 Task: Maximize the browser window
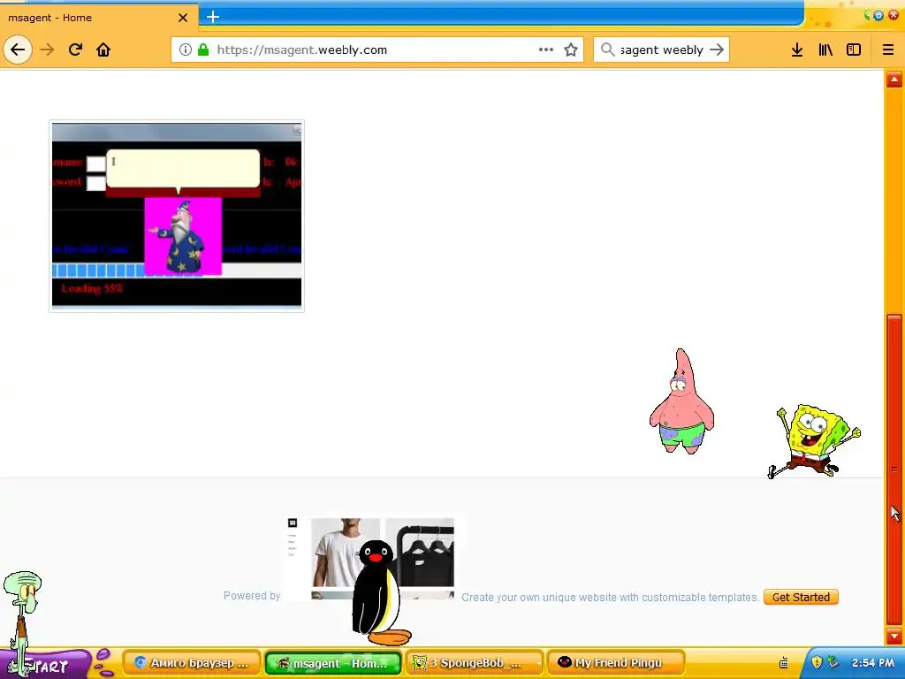coord(878,15)
